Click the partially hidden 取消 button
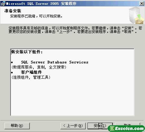 127,124
